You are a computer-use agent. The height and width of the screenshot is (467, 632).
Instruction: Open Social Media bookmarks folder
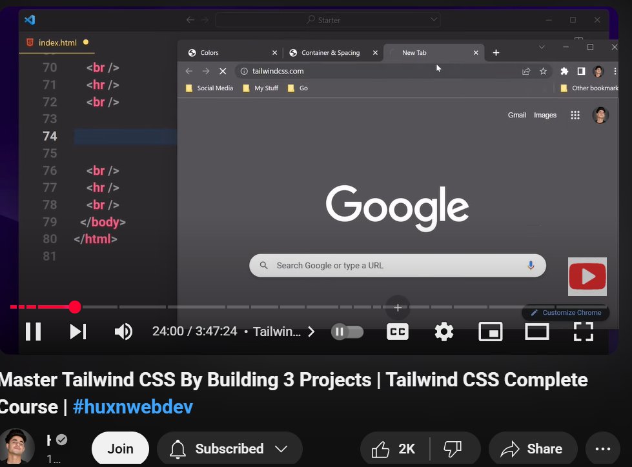click(210, 88)
